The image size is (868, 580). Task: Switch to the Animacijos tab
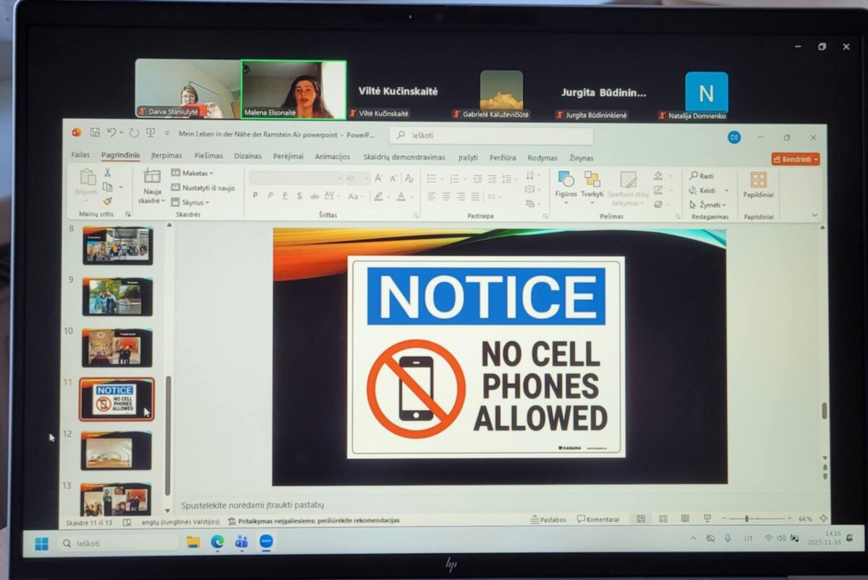332,157
